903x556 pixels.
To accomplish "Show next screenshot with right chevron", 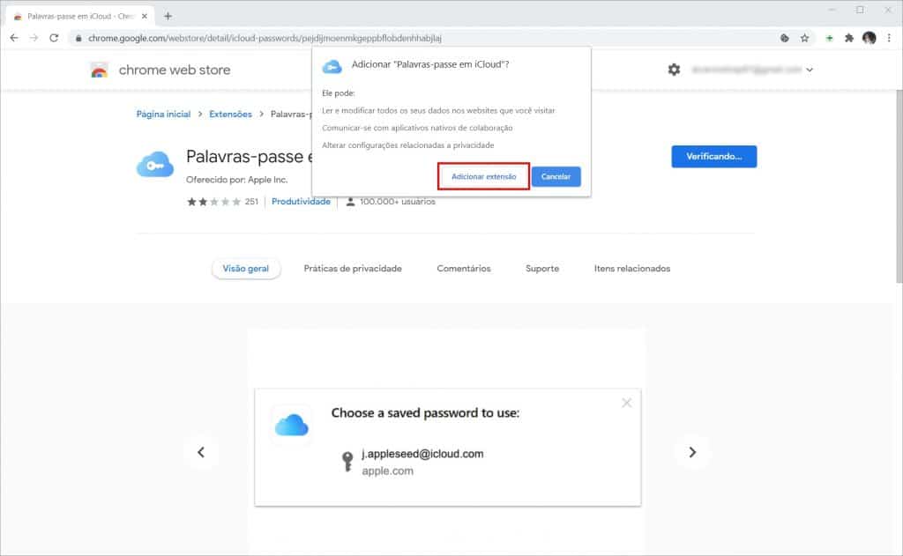I will [x=692, y=452].
